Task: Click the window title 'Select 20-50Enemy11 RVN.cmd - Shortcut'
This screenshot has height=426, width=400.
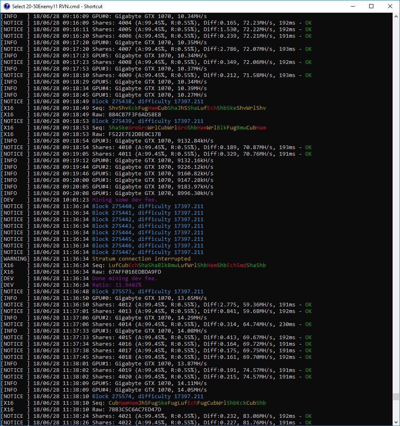Action: pyautogui.click(x=57, y=6)
